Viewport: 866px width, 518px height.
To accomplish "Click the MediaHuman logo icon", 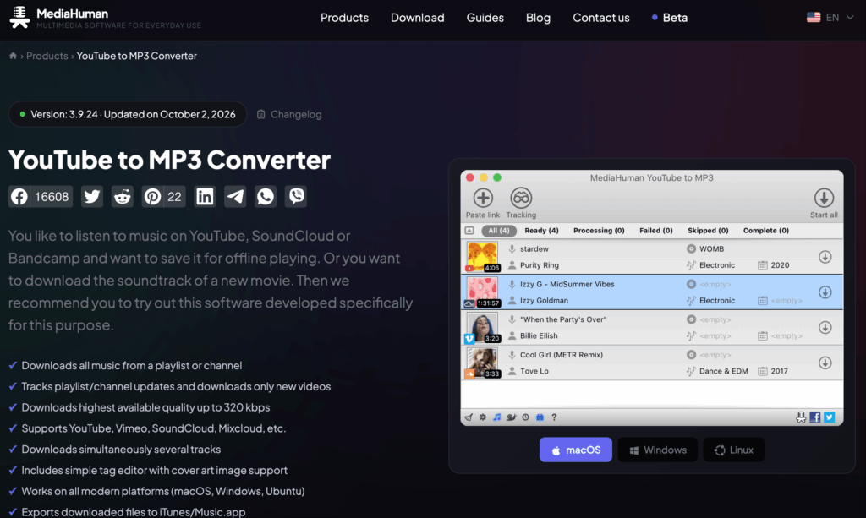I will tap(20, 17).
